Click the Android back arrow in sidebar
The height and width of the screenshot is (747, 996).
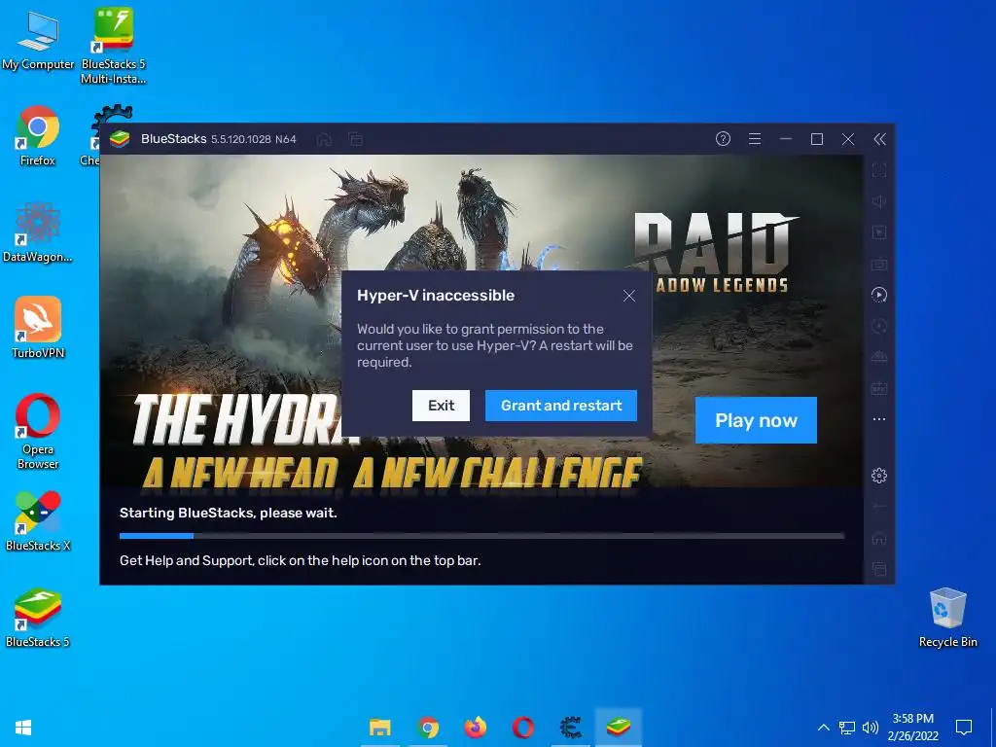tap(879, 506)
